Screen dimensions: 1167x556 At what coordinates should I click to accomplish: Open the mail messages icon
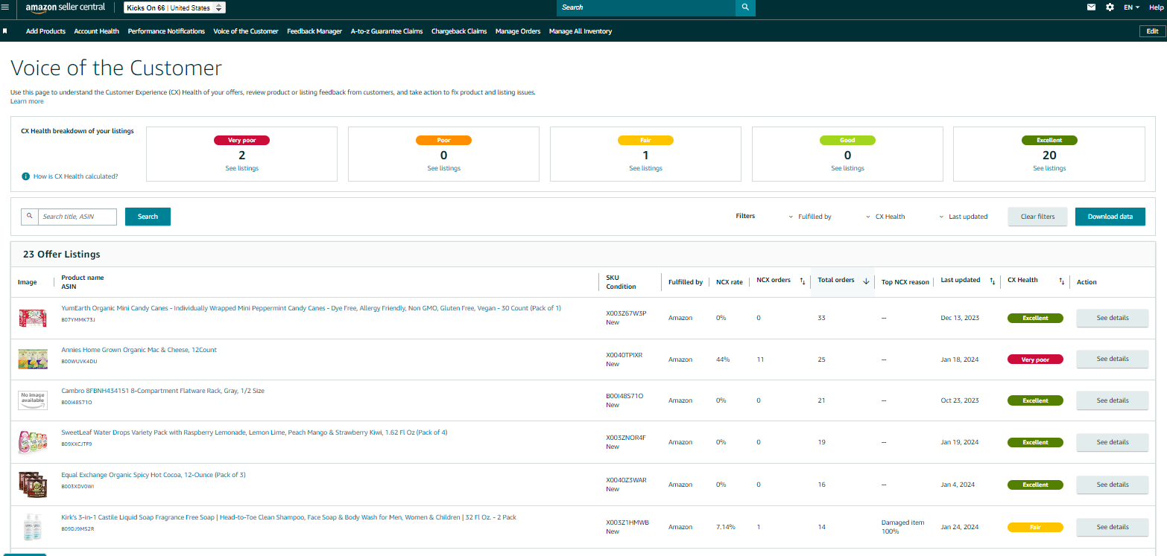coord(1091,7)
